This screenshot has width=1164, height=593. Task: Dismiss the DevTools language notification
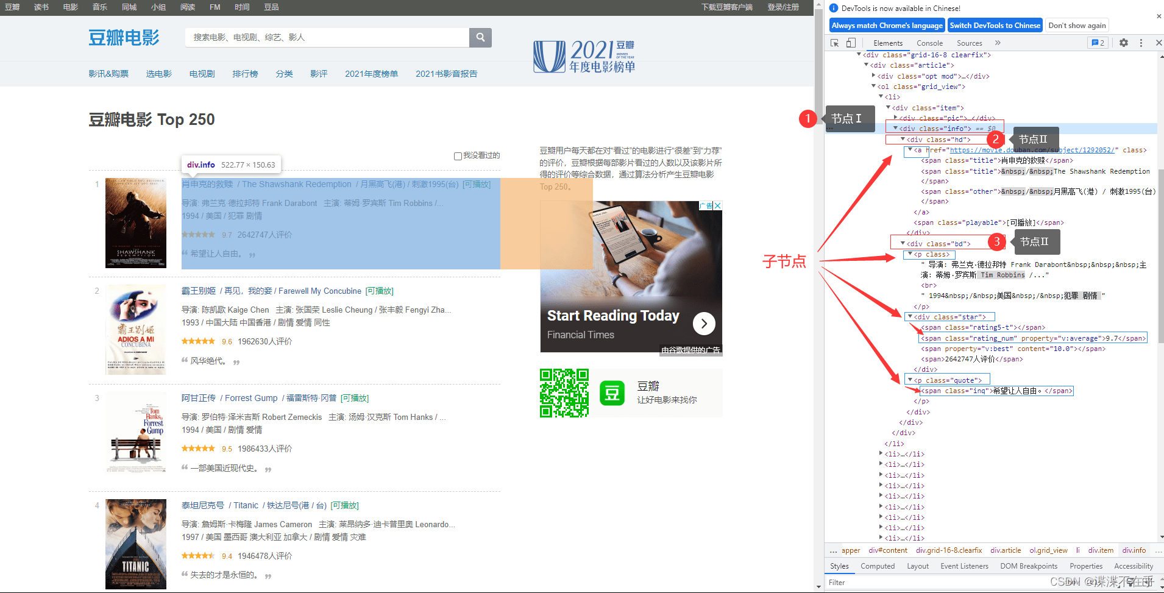(x=1159, y=16)
